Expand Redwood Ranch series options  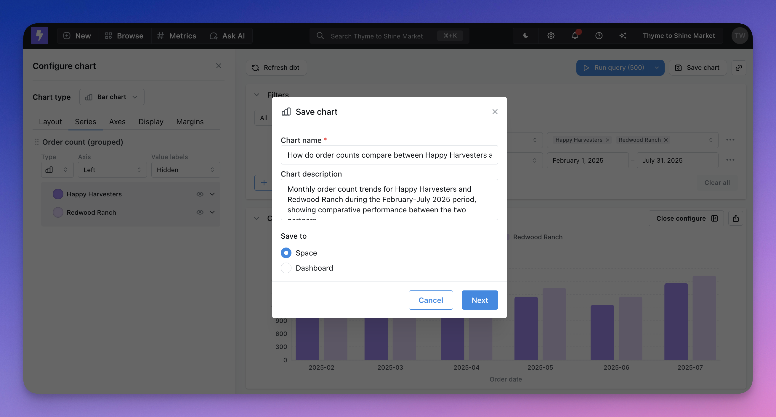pos(212,212)
